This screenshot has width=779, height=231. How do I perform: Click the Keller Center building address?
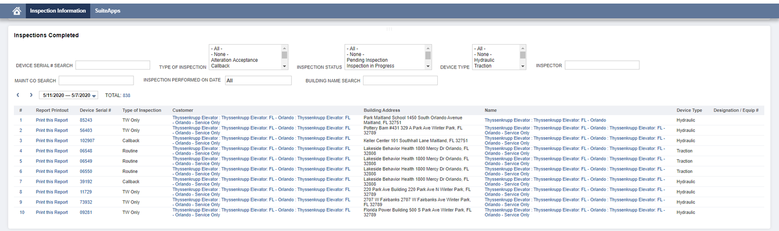(415, 141)
